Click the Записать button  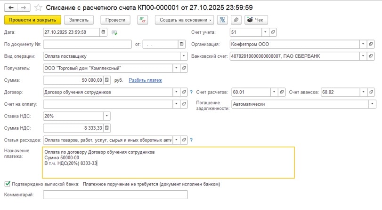79,20
